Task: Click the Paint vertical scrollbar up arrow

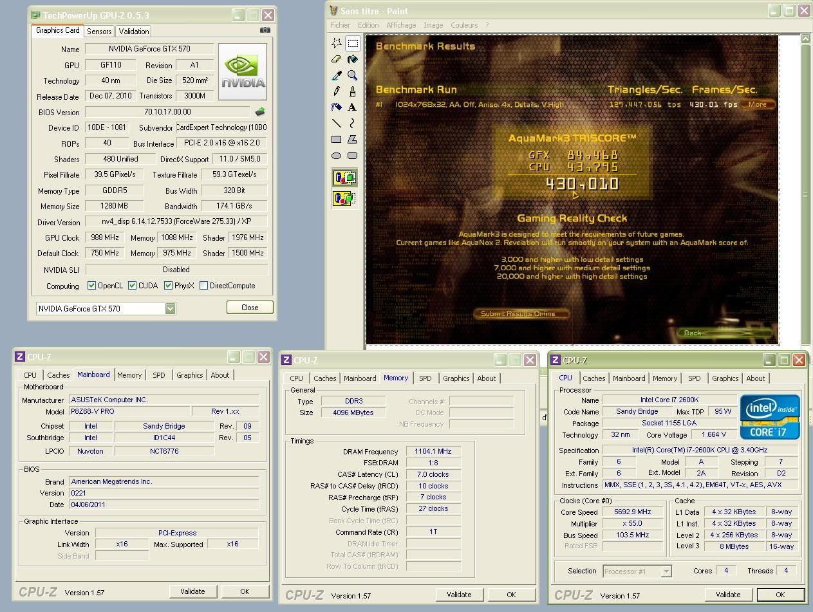Action: pyautogui.click(x=805, y=39)
